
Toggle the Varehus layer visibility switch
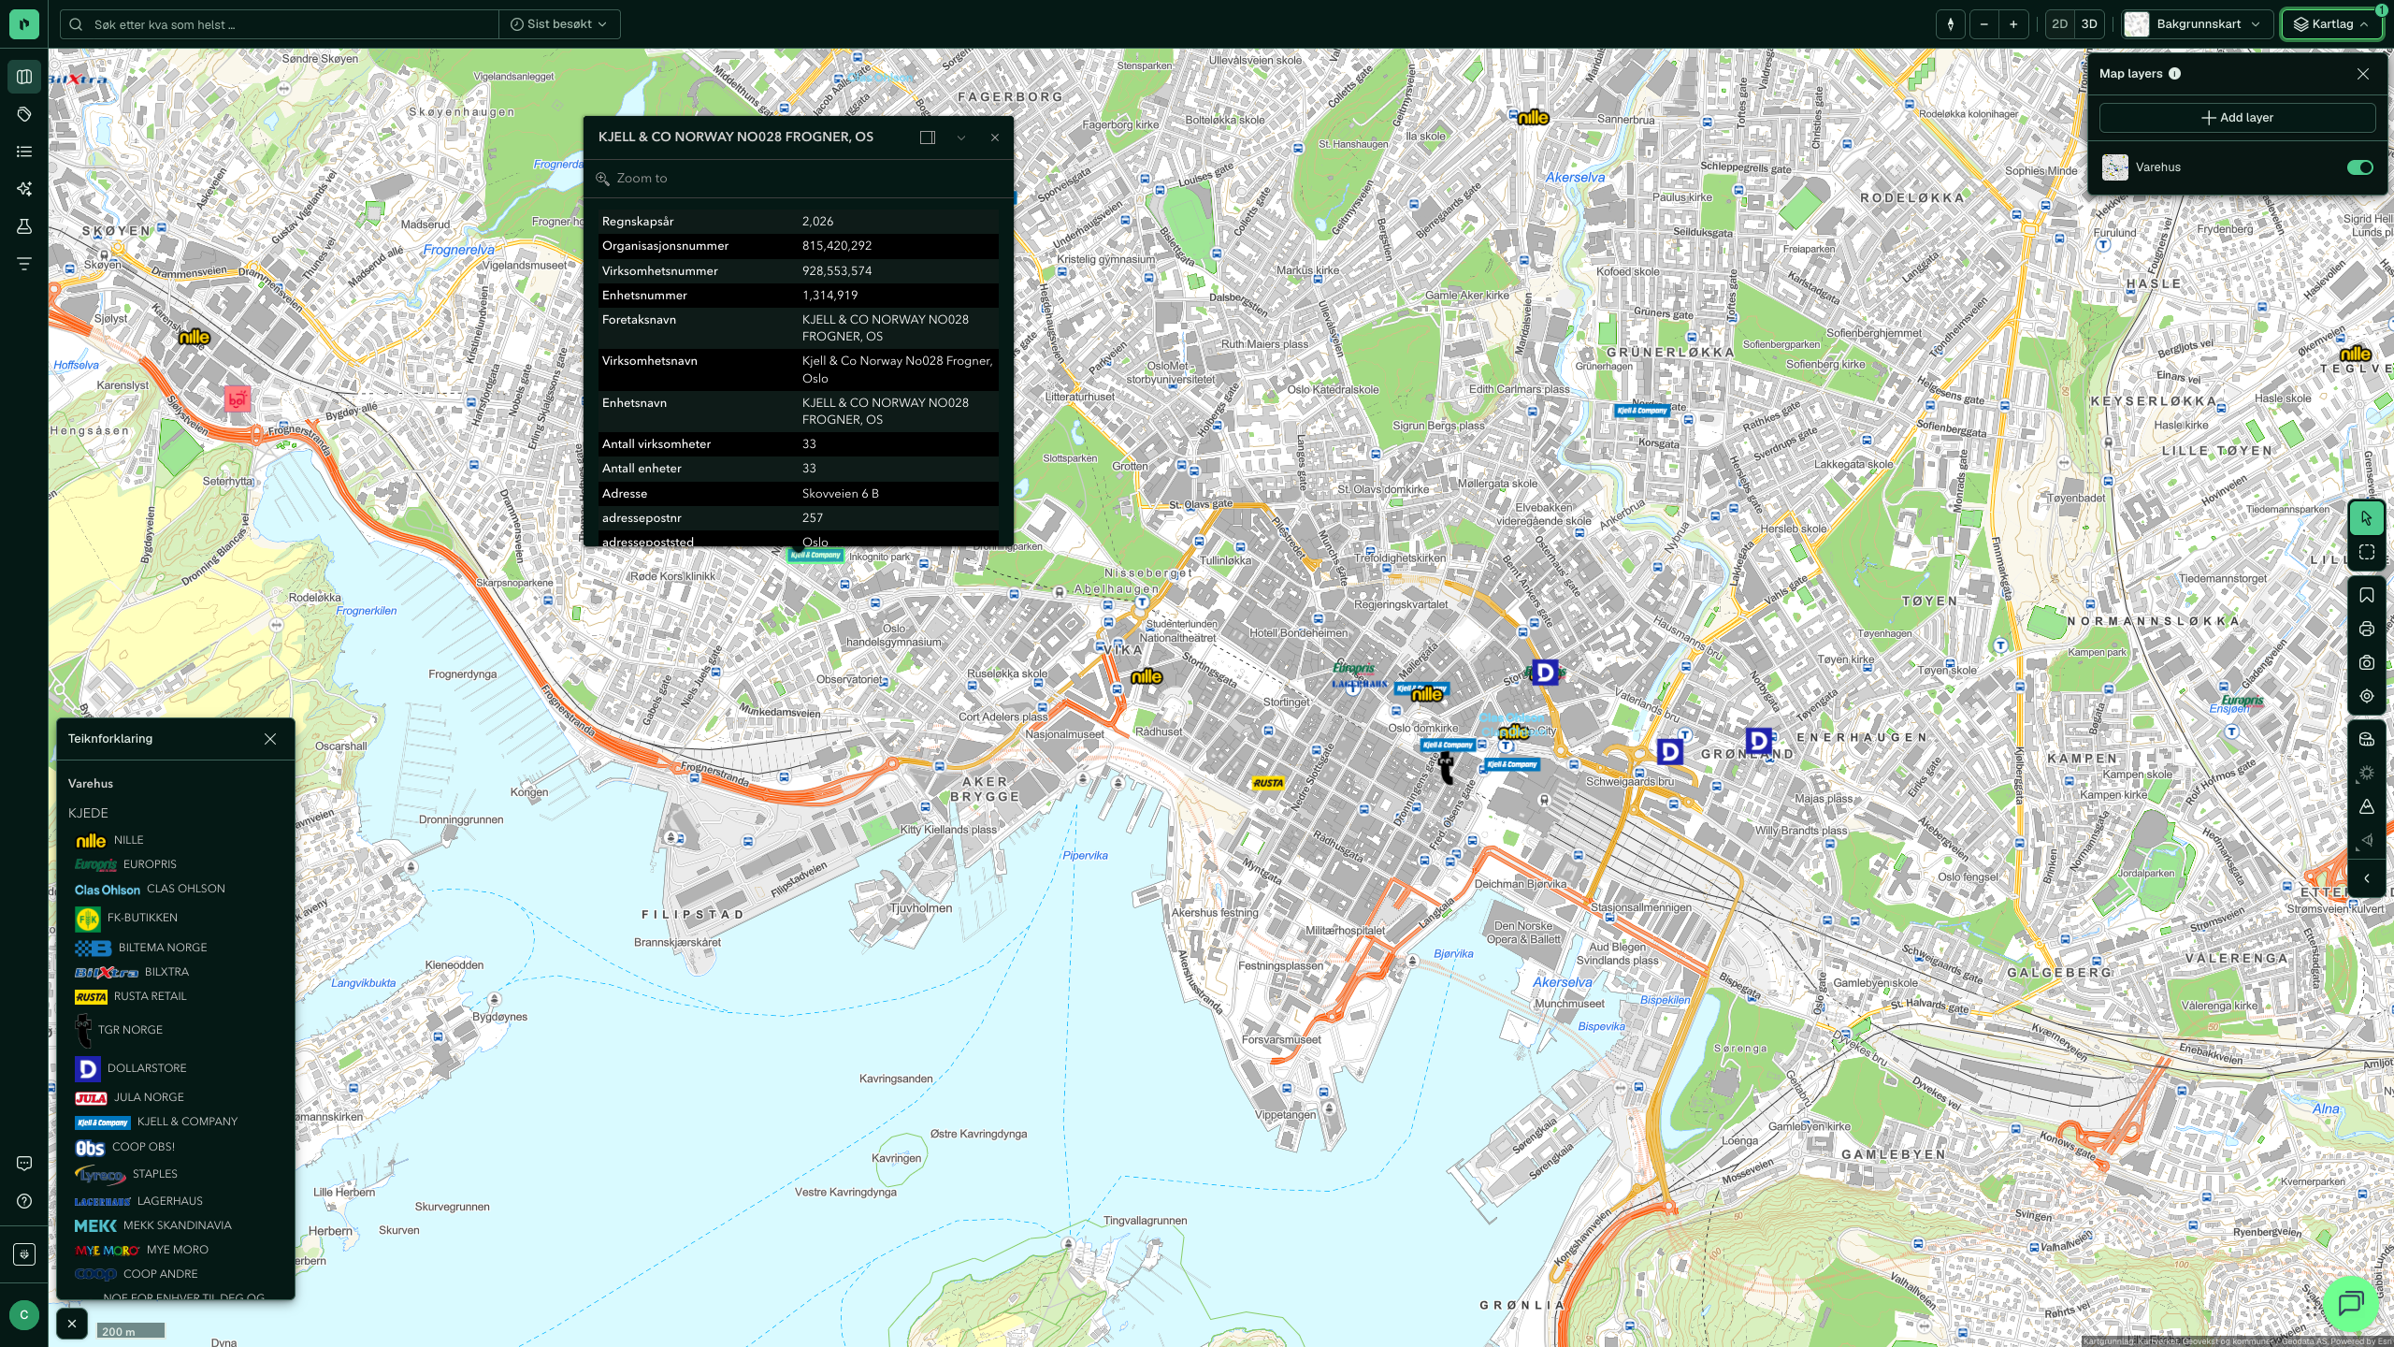[x=2359, y=167]
